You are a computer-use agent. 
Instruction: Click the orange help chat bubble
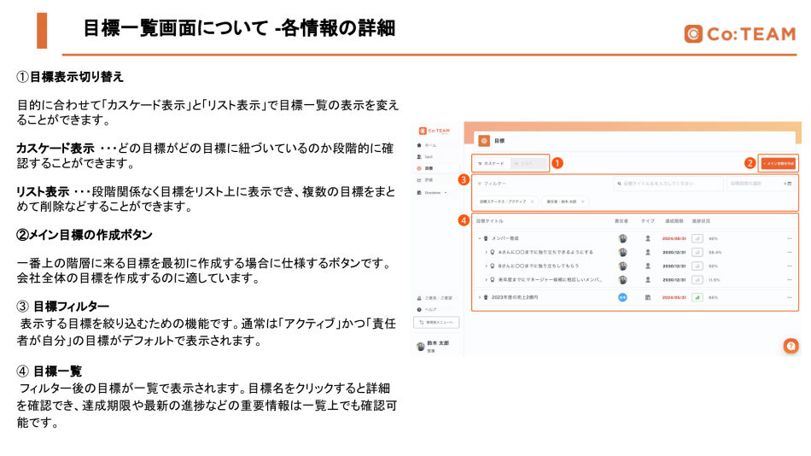click(791, 346)
